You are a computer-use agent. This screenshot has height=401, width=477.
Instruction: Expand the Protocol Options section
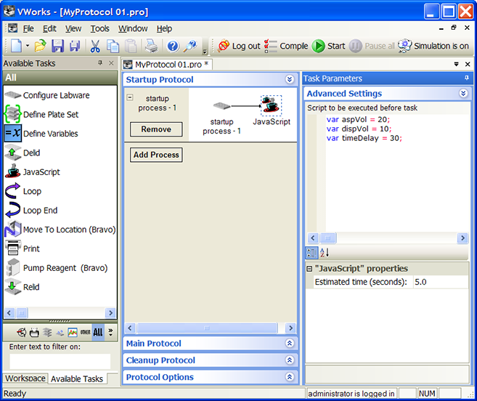point(289,377)
